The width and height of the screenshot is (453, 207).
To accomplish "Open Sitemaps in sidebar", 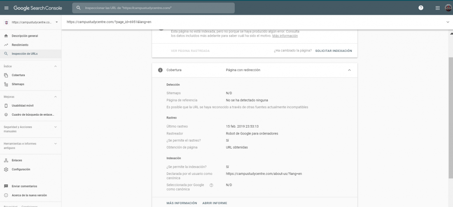I will point(30,84).
